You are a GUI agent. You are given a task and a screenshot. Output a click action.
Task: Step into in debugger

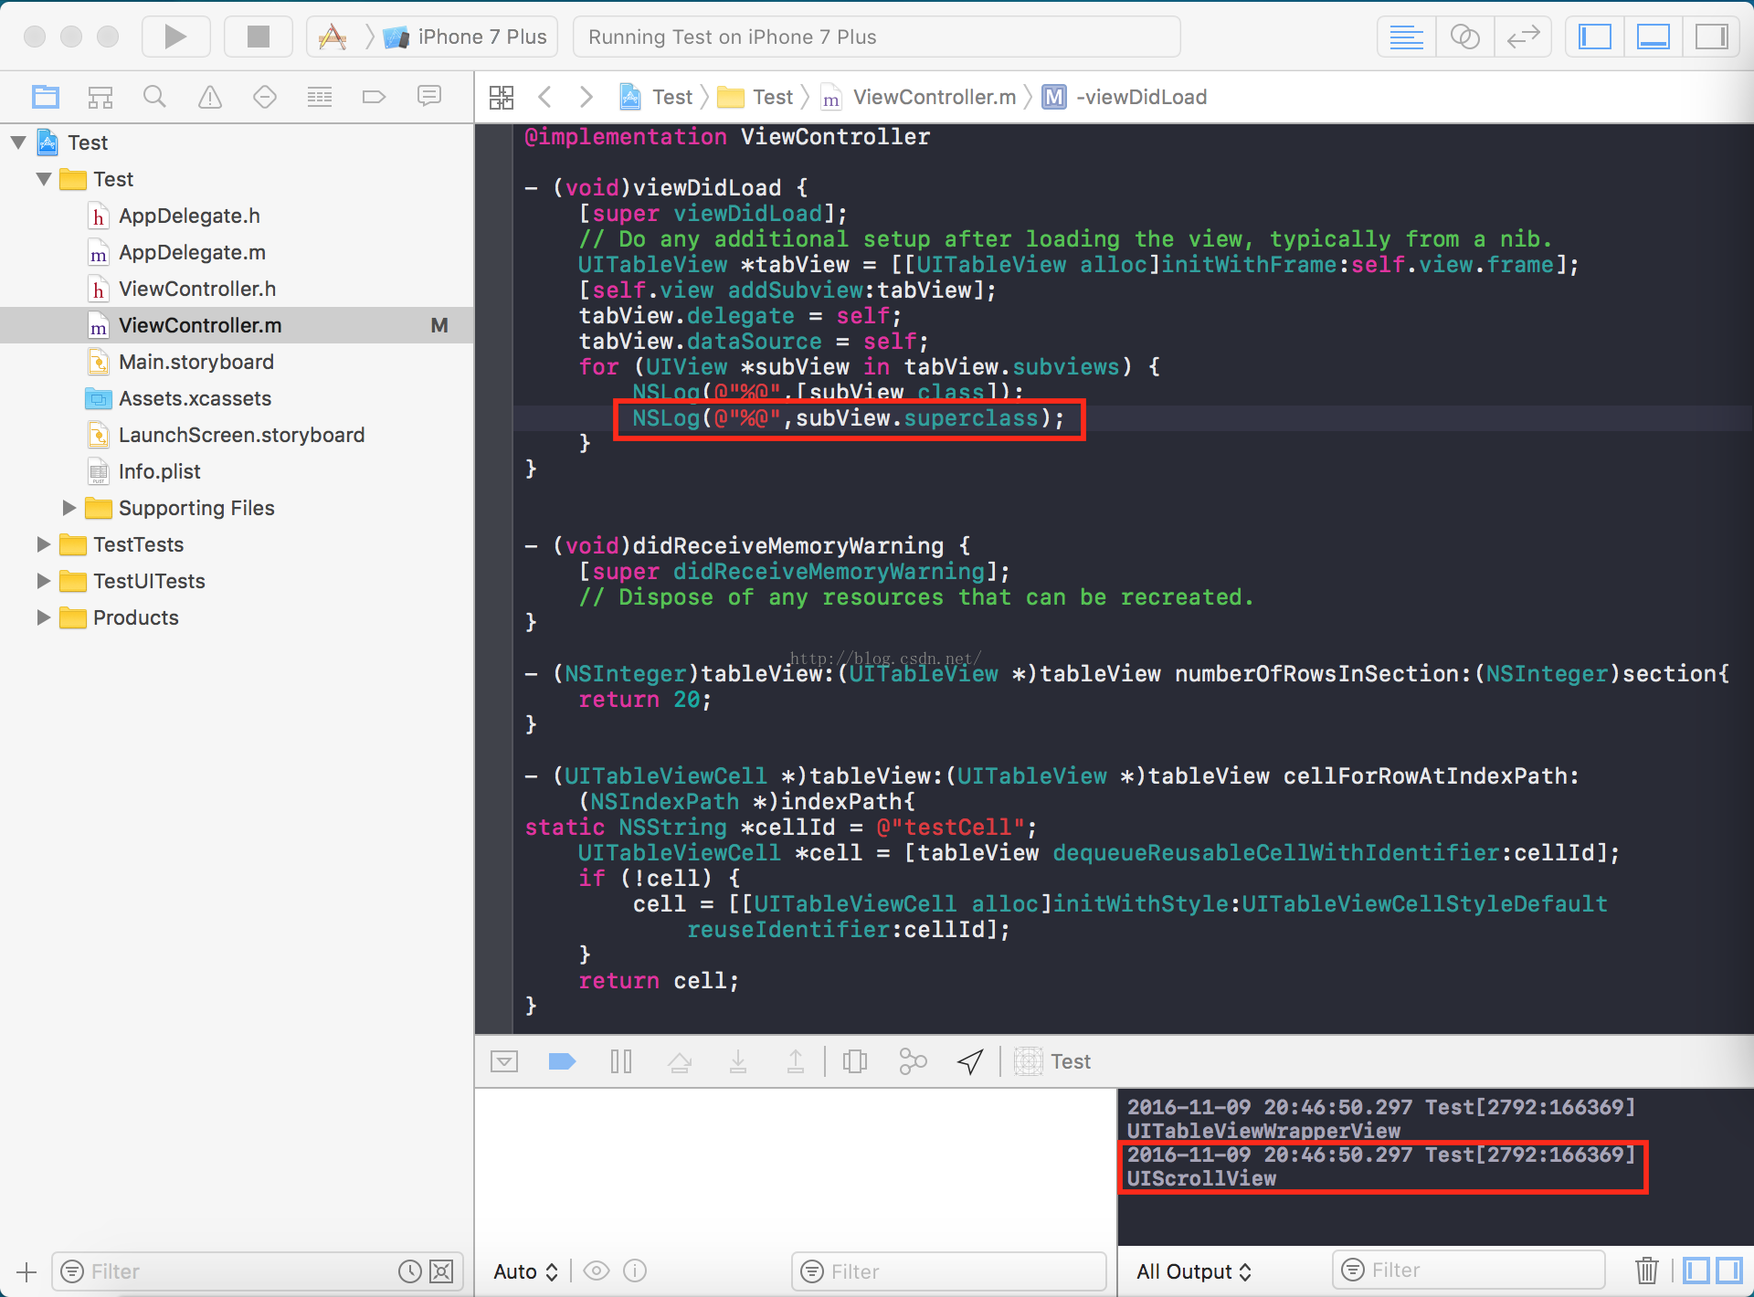click(x=738, y=1060)
